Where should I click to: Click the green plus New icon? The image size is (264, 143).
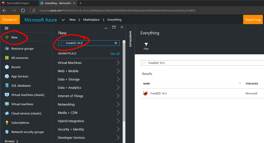tap(7, 37)
